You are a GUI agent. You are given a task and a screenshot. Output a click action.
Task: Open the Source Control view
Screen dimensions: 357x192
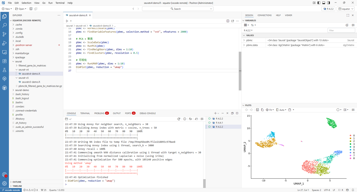click(4, 34)
